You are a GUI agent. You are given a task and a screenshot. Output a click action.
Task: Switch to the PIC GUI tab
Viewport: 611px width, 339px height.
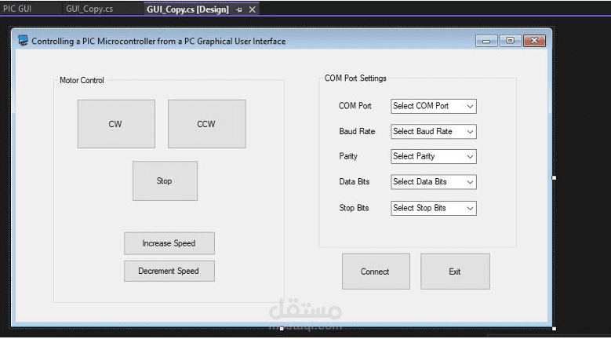17,9
